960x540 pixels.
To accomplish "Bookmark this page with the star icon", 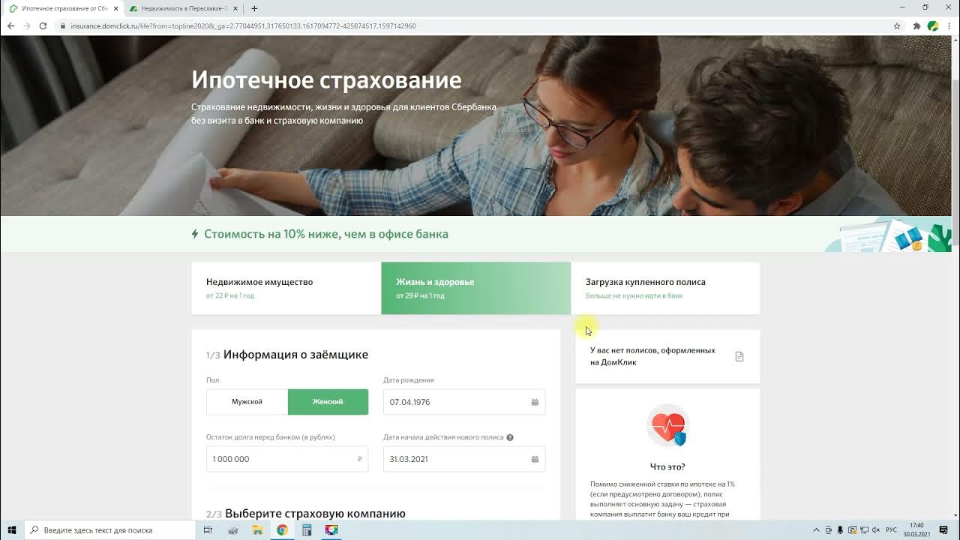I will click(897, 25).
